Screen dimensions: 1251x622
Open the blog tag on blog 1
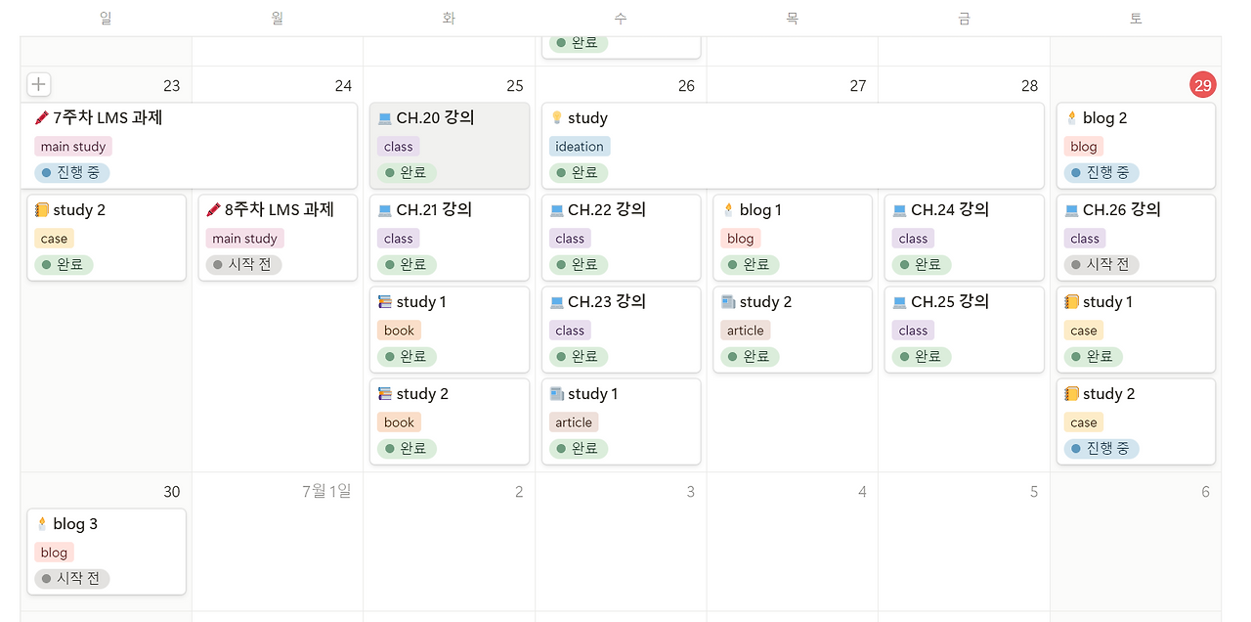pyautogui.click(x=740, y=238)
